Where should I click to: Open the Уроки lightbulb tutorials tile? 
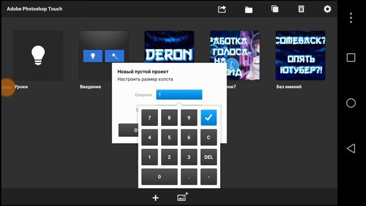point(38,56)
